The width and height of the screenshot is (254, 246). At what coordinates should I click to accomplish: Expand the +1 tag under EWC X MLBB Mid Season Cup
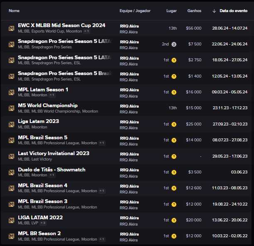(86, 31)
